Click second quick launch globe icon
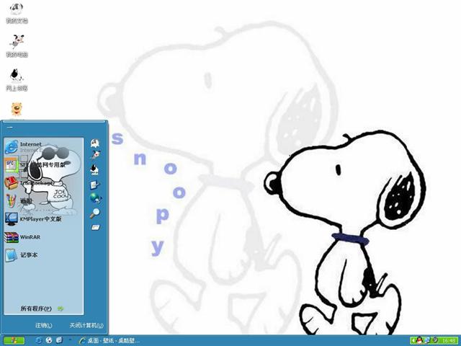 click(49, 340)
